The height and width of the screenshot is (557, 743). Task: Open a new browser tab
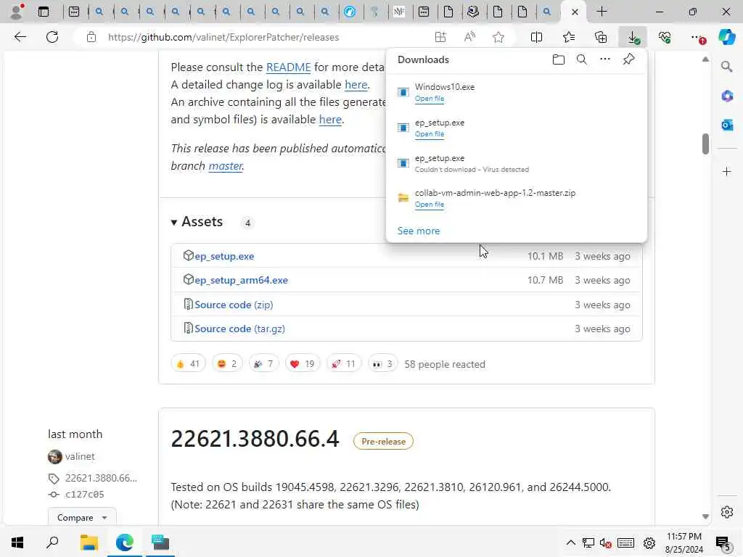pos(602,12)
